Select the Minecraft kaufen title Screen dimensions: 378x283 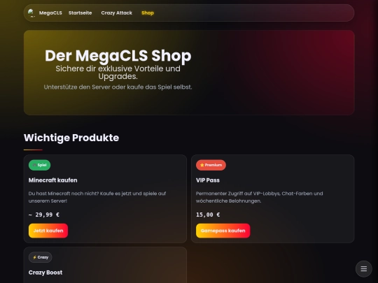click(52, 180)
